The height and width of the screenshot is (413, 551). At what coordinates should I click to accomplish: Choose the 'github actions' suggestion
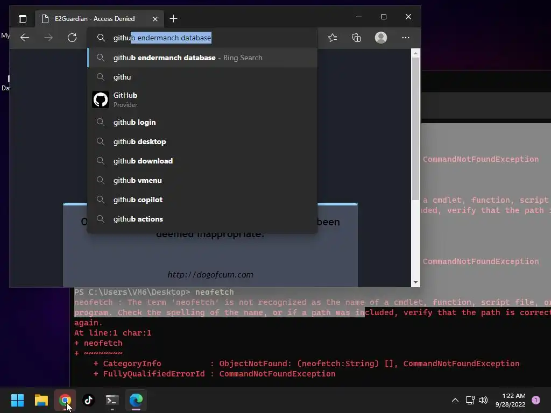coord(202,219)
